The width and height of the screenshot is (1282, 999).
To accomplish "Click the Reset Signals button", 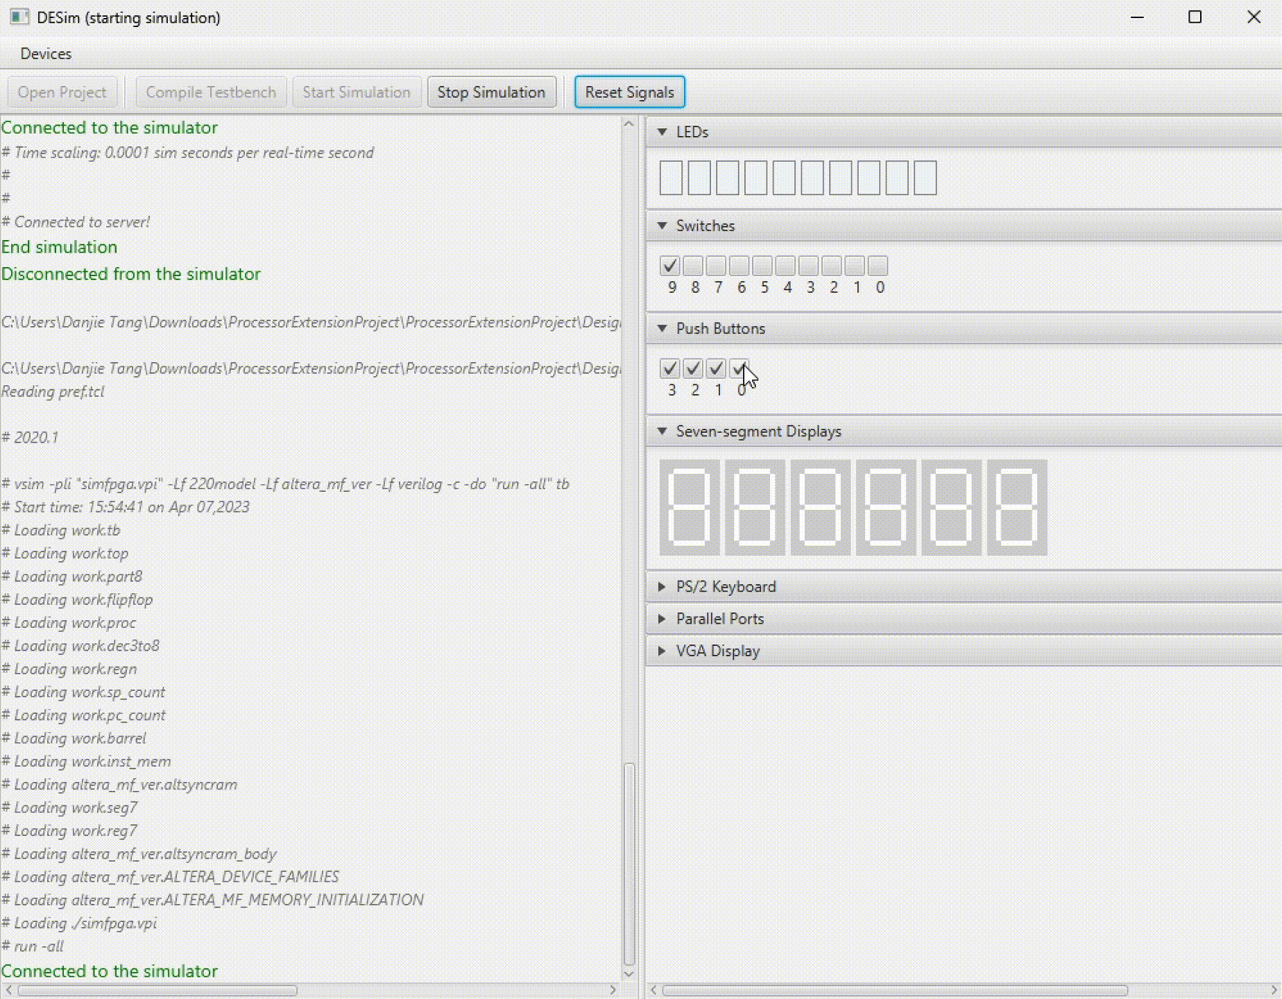I will (x=629, y=92).
